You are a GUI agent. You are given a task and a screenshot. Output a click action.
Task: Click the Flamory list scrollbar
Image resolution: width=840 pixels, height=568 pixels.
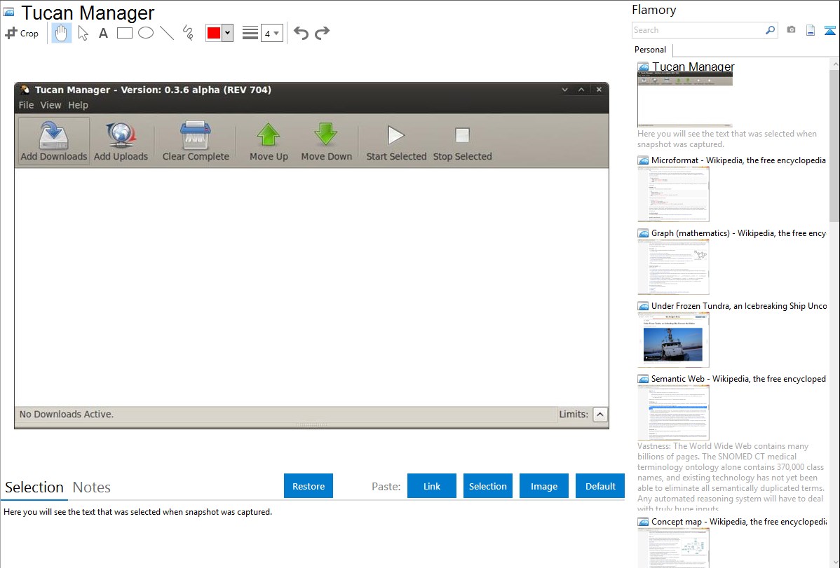pyautogui.click(x=834, y=144)
